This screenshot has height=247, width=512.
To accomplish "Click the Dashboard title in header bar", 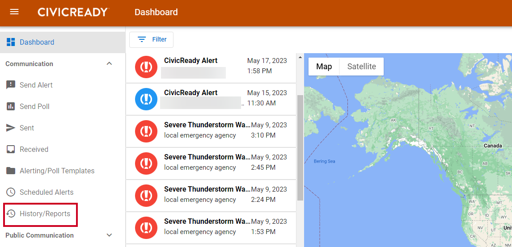I will (156, 13).
